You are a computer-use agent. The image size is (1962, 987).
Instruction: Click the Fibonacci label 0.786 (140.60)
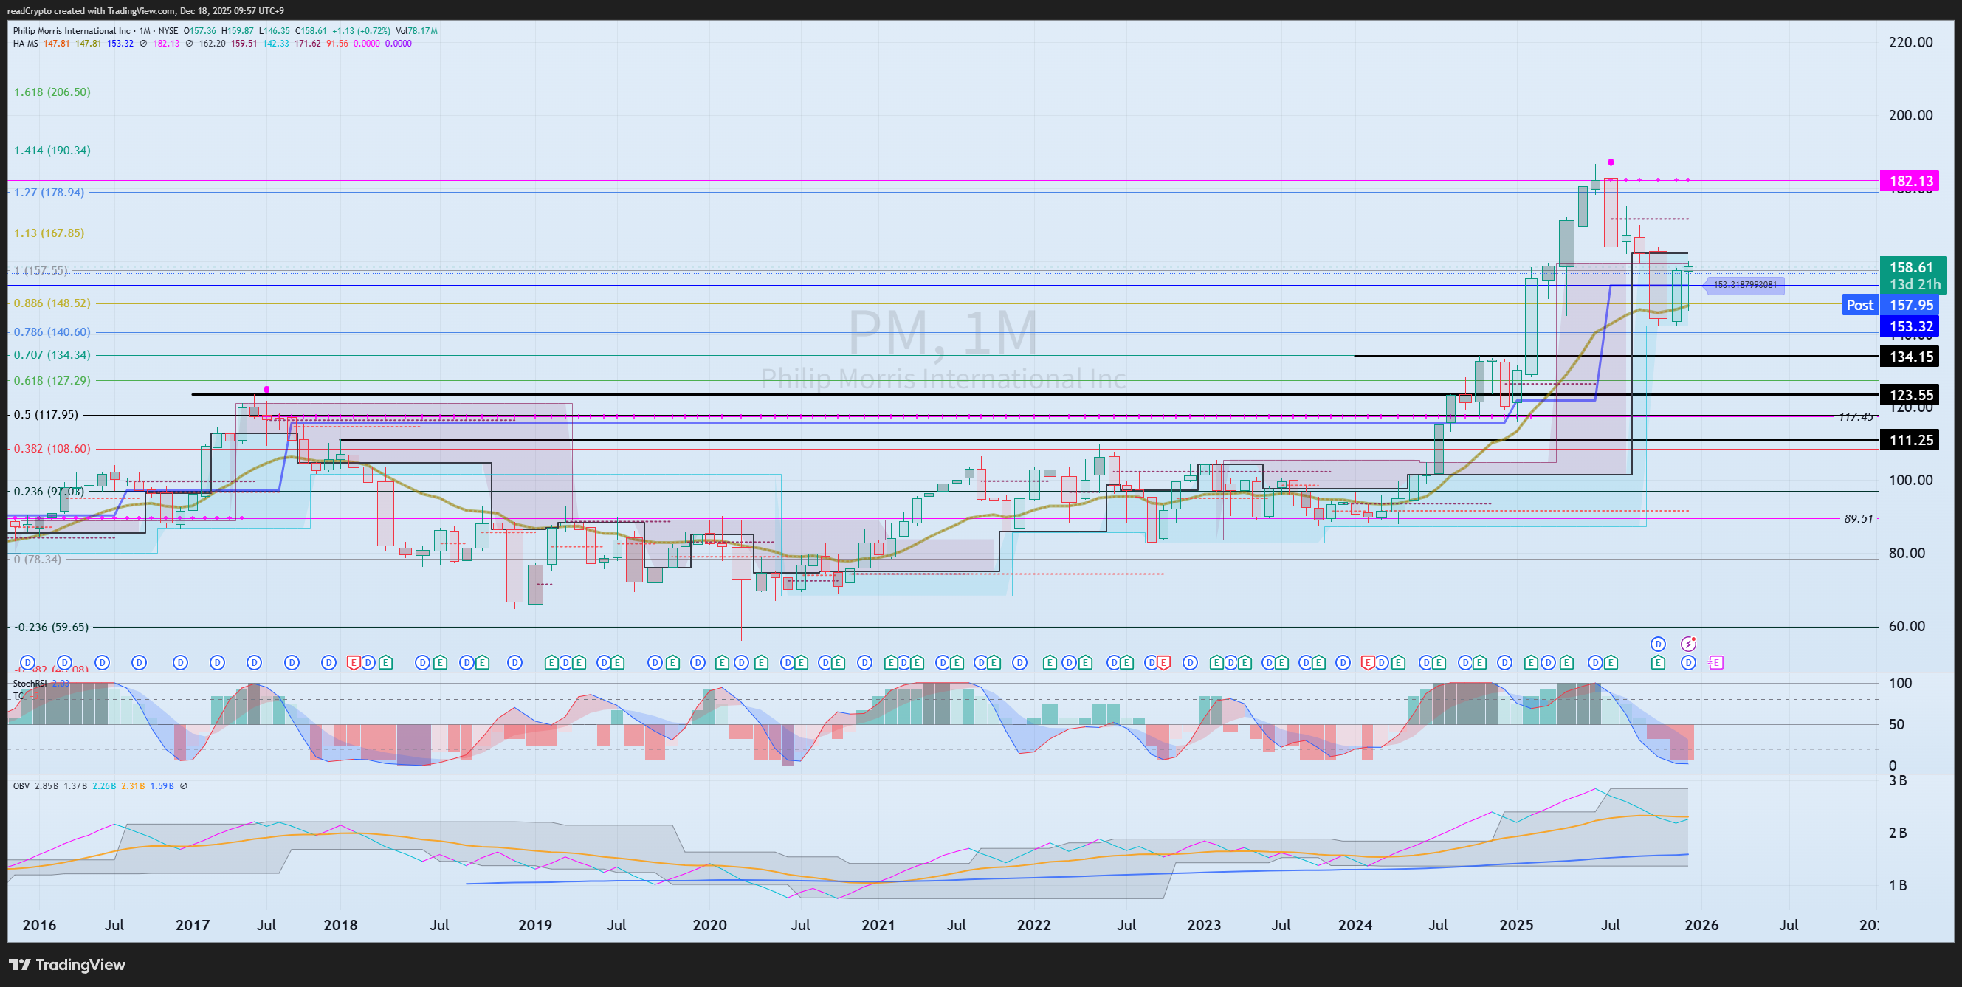pyautogui.click(x=52, y=331)
